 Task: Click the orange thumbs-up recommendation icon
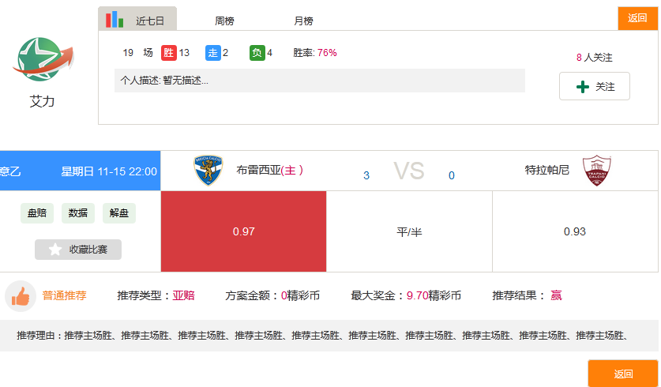coord(21,296)
